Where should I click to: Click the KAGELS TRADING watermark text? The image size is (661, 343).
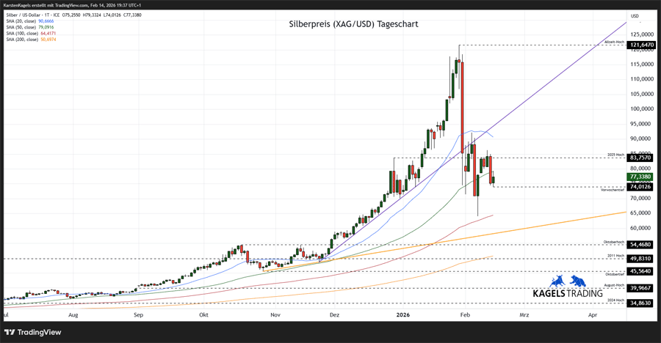click(x=567, y=293)
